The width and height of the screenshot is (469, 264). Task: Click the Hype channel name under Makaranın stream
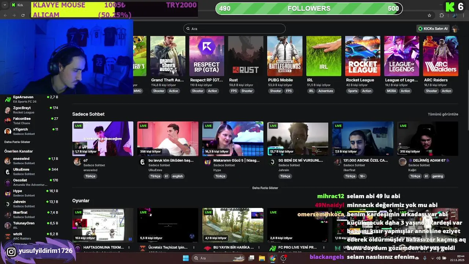click(x=217, y=170)
